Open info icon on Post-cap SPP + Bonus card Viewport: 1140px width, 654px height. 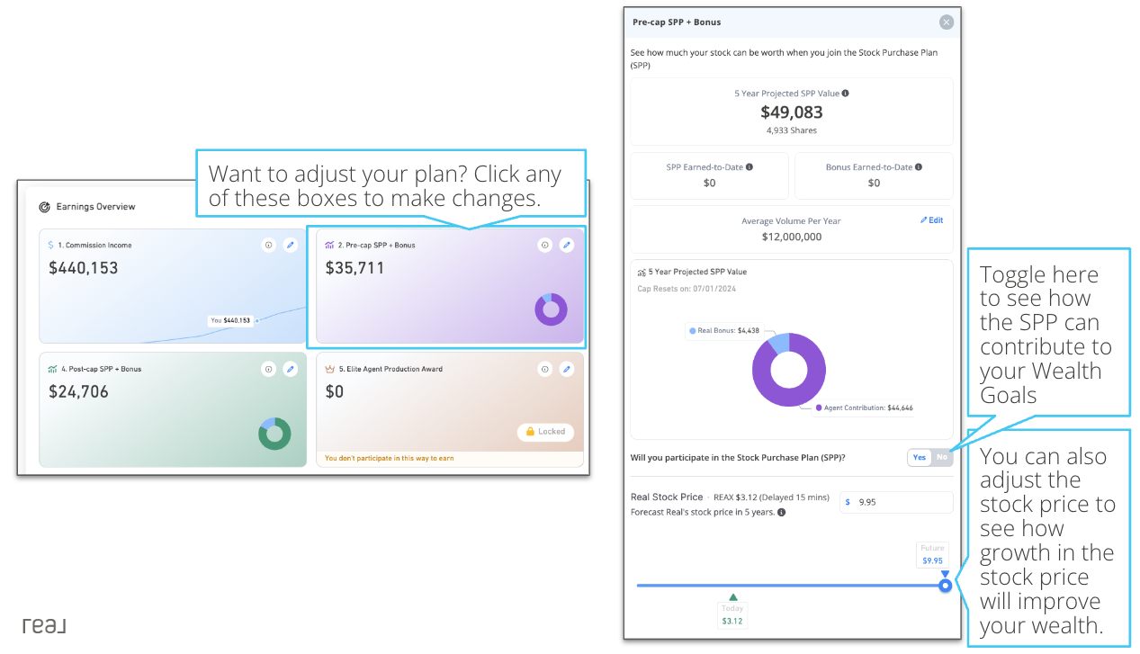[x=268, y=369]
